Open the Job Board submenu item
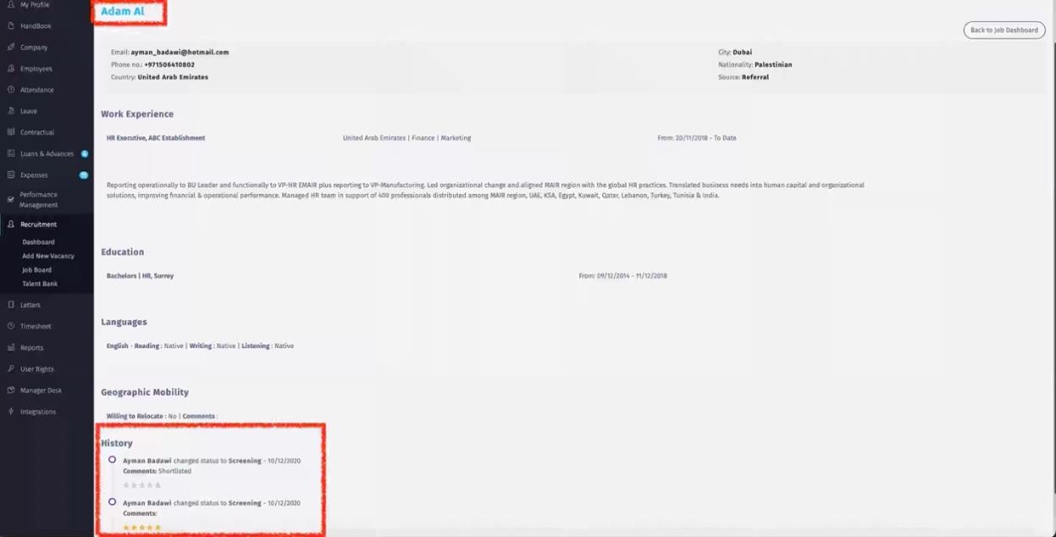The height and width of the screenshot is (537, 1056). pyautogui.click(x=36, y=270)
